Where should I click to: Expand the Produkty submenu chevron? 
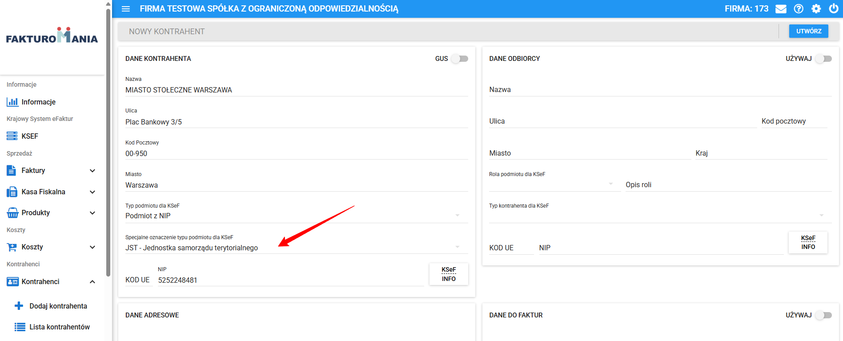[92, 213]
